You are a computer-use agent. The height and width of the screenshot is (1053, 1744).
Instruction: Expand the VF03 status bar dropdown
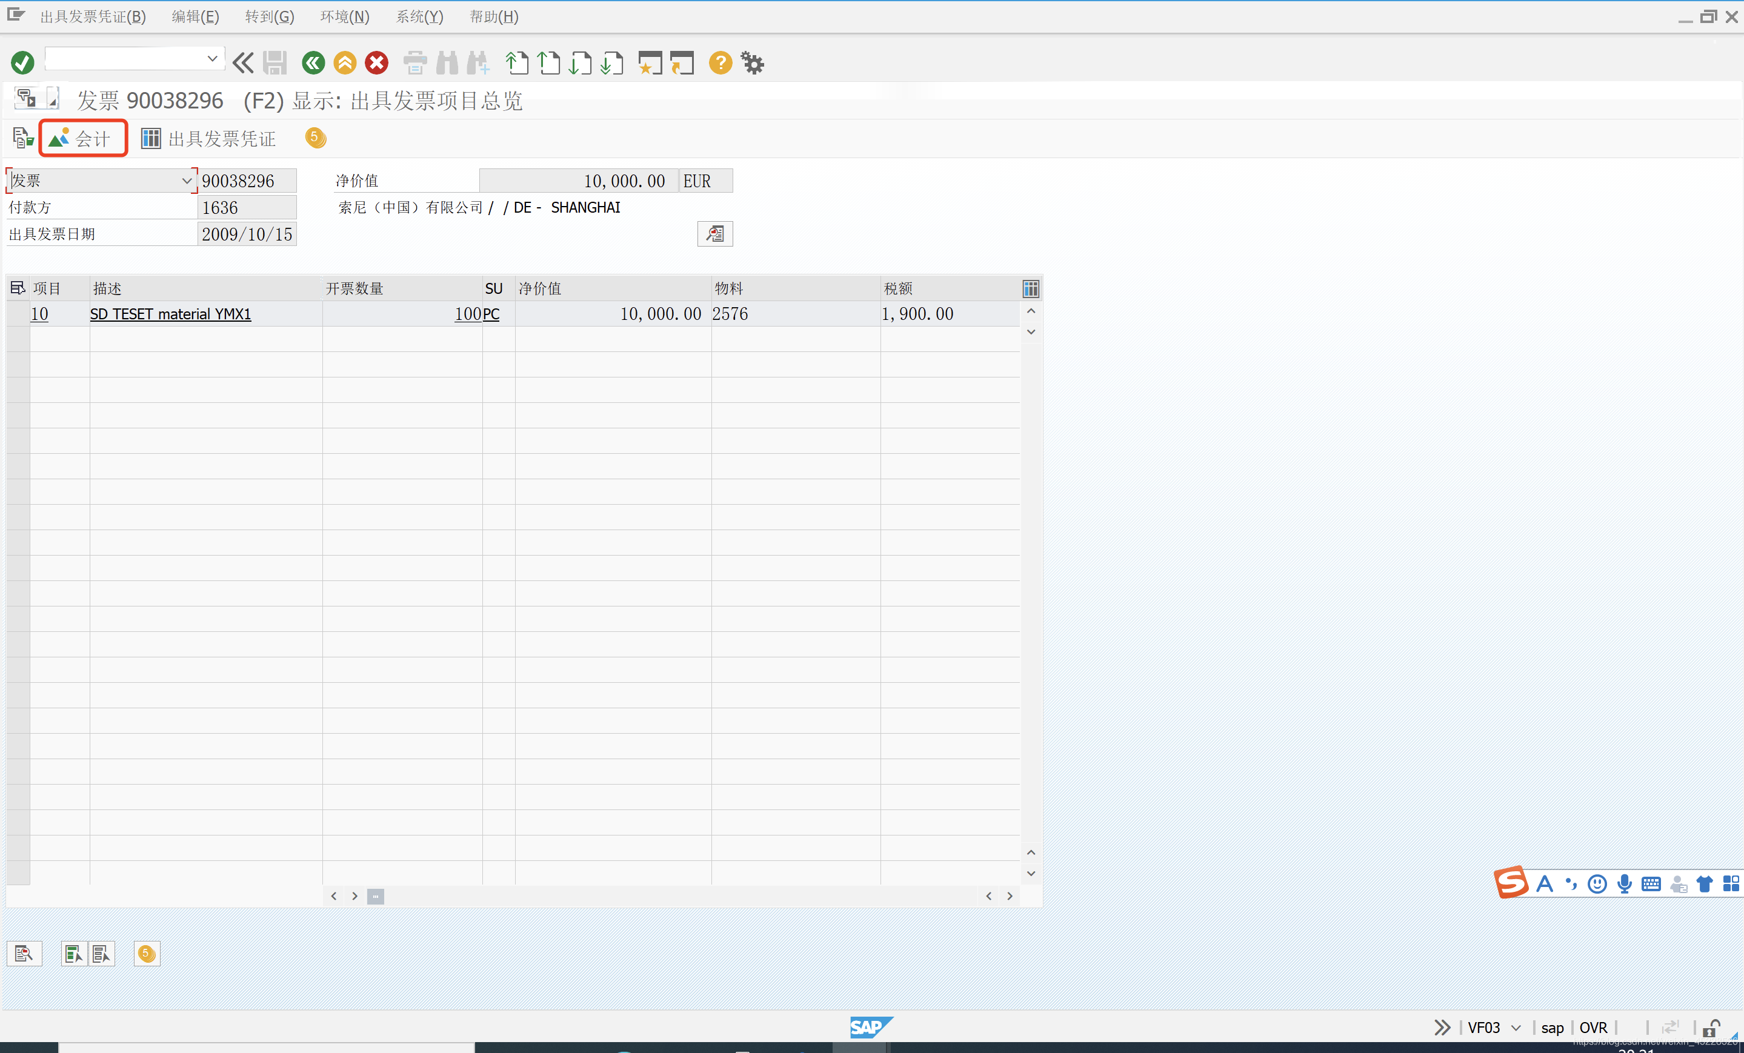1516,1027
